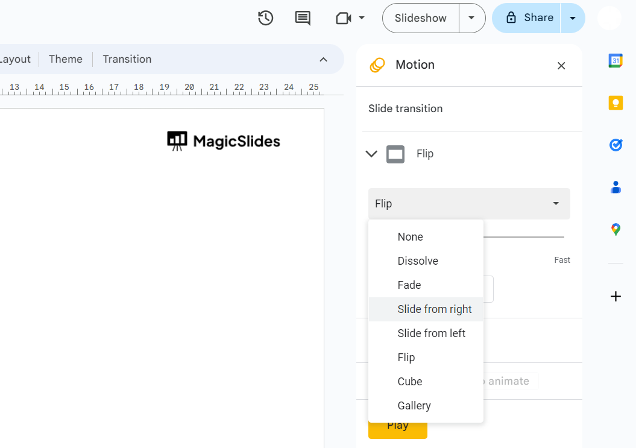Open version history clock icon
The height and width of the screenshot is (448, 636).
pyautogui.click(x=265, y=18)
